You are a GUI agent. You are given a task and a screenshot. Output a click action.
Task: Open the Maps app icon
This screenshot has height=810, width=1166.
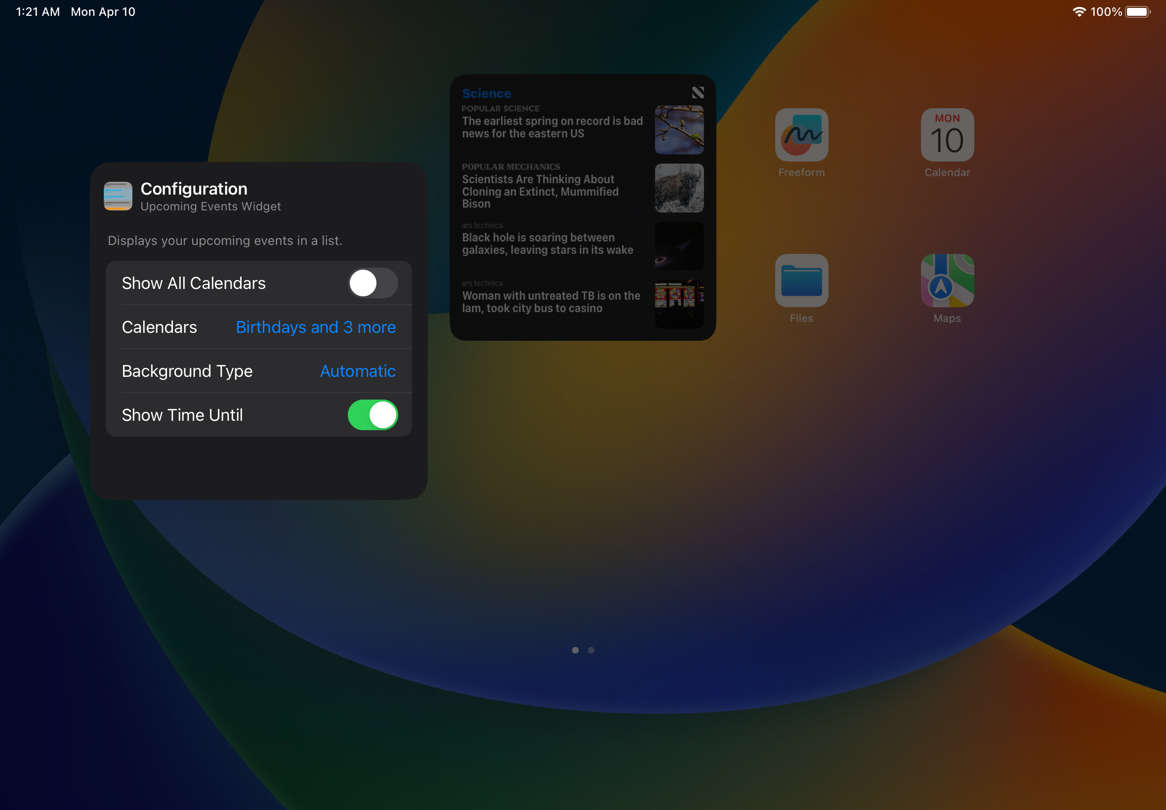coord(947,280)
